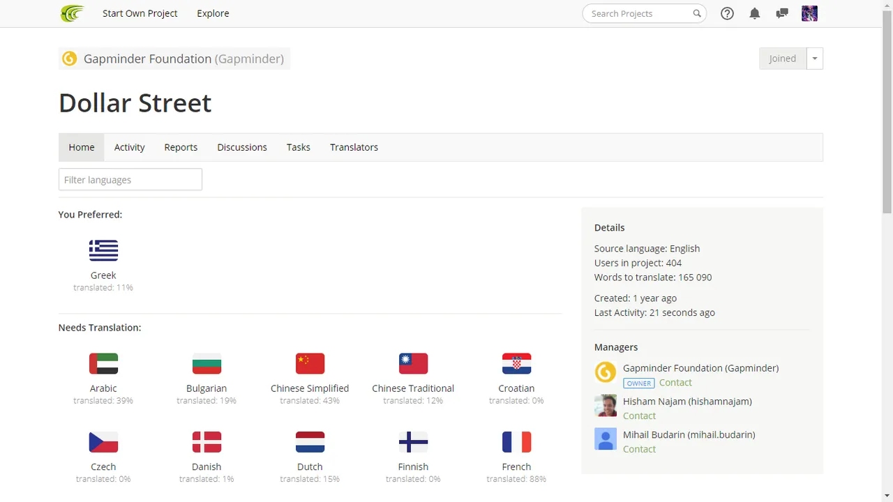Open the Chinese Traditional language name
Screen dimensions: 893x502
point(413,388)
